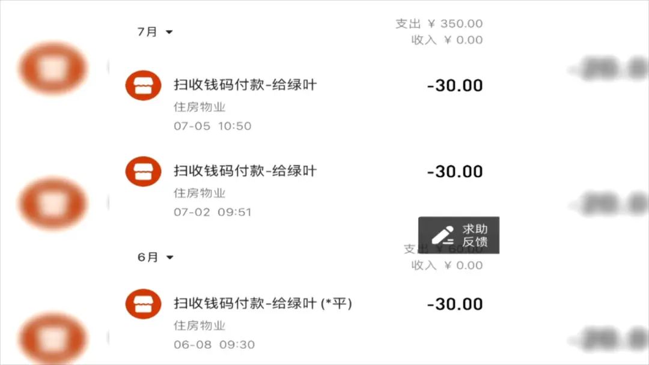Click the dropdown arrow beside 7月
The width and height of the screenshot is (649, 365).
tap(169, 32)
